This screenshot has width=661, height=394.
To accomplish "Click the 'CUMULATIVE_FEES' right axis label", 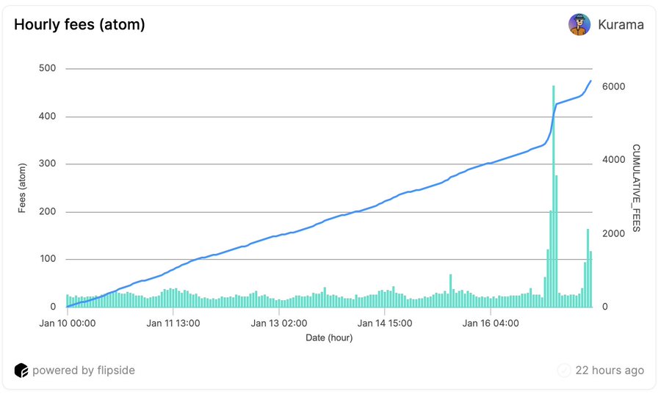I will (636, 188).
